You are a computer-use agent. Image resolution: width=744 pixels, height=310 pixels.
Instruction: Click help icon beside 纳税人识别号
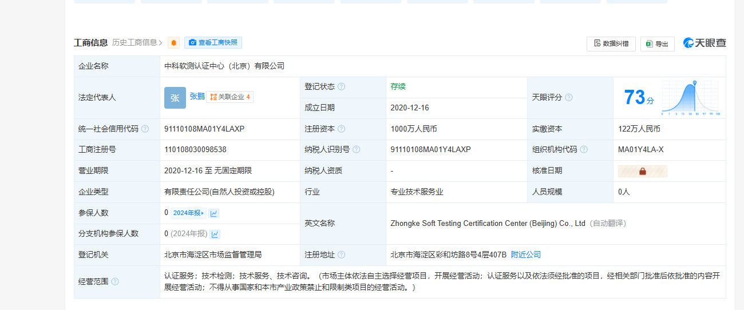[x=356, y=150]
